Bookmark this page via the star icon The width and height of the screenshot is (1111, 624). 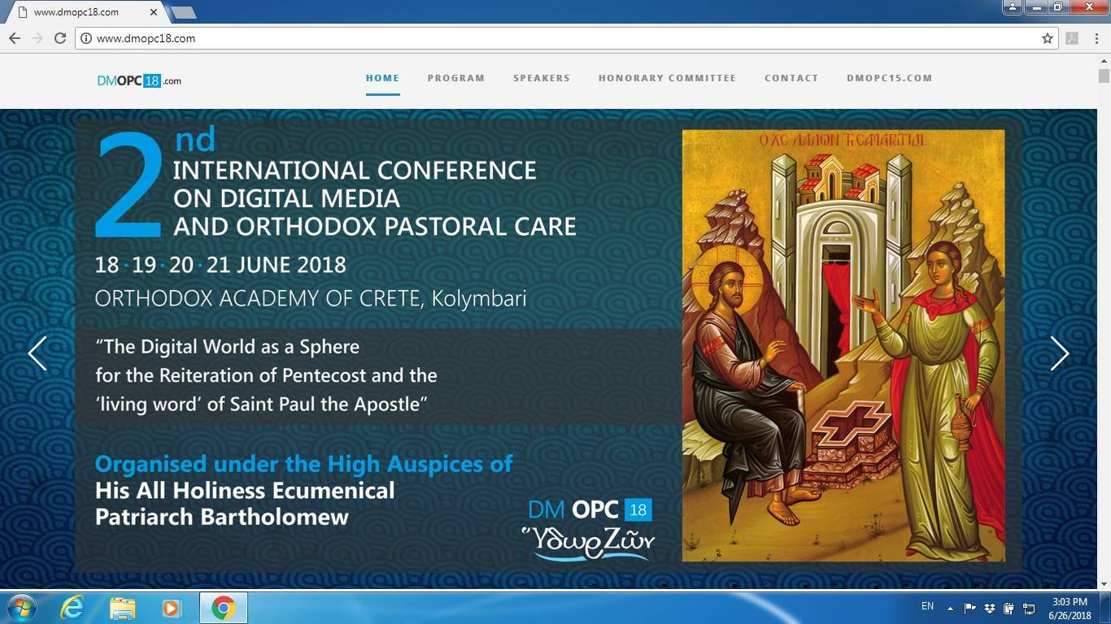pos(1048,37)
